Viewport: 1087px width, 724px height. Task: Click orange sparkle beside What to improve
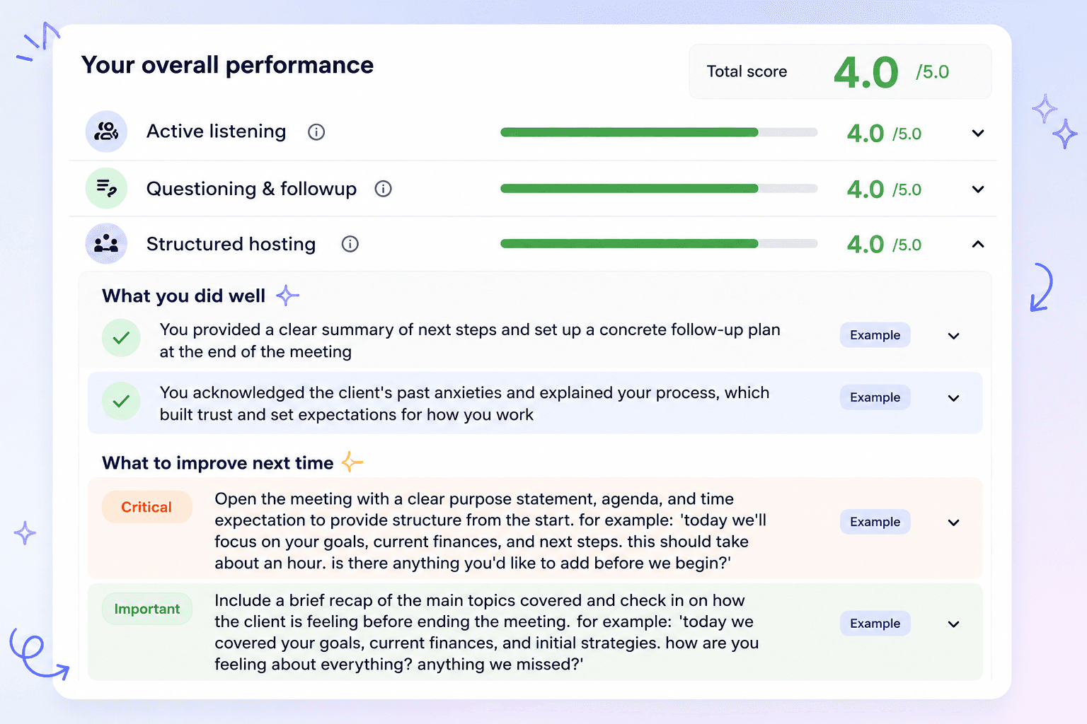pos(352,462)
